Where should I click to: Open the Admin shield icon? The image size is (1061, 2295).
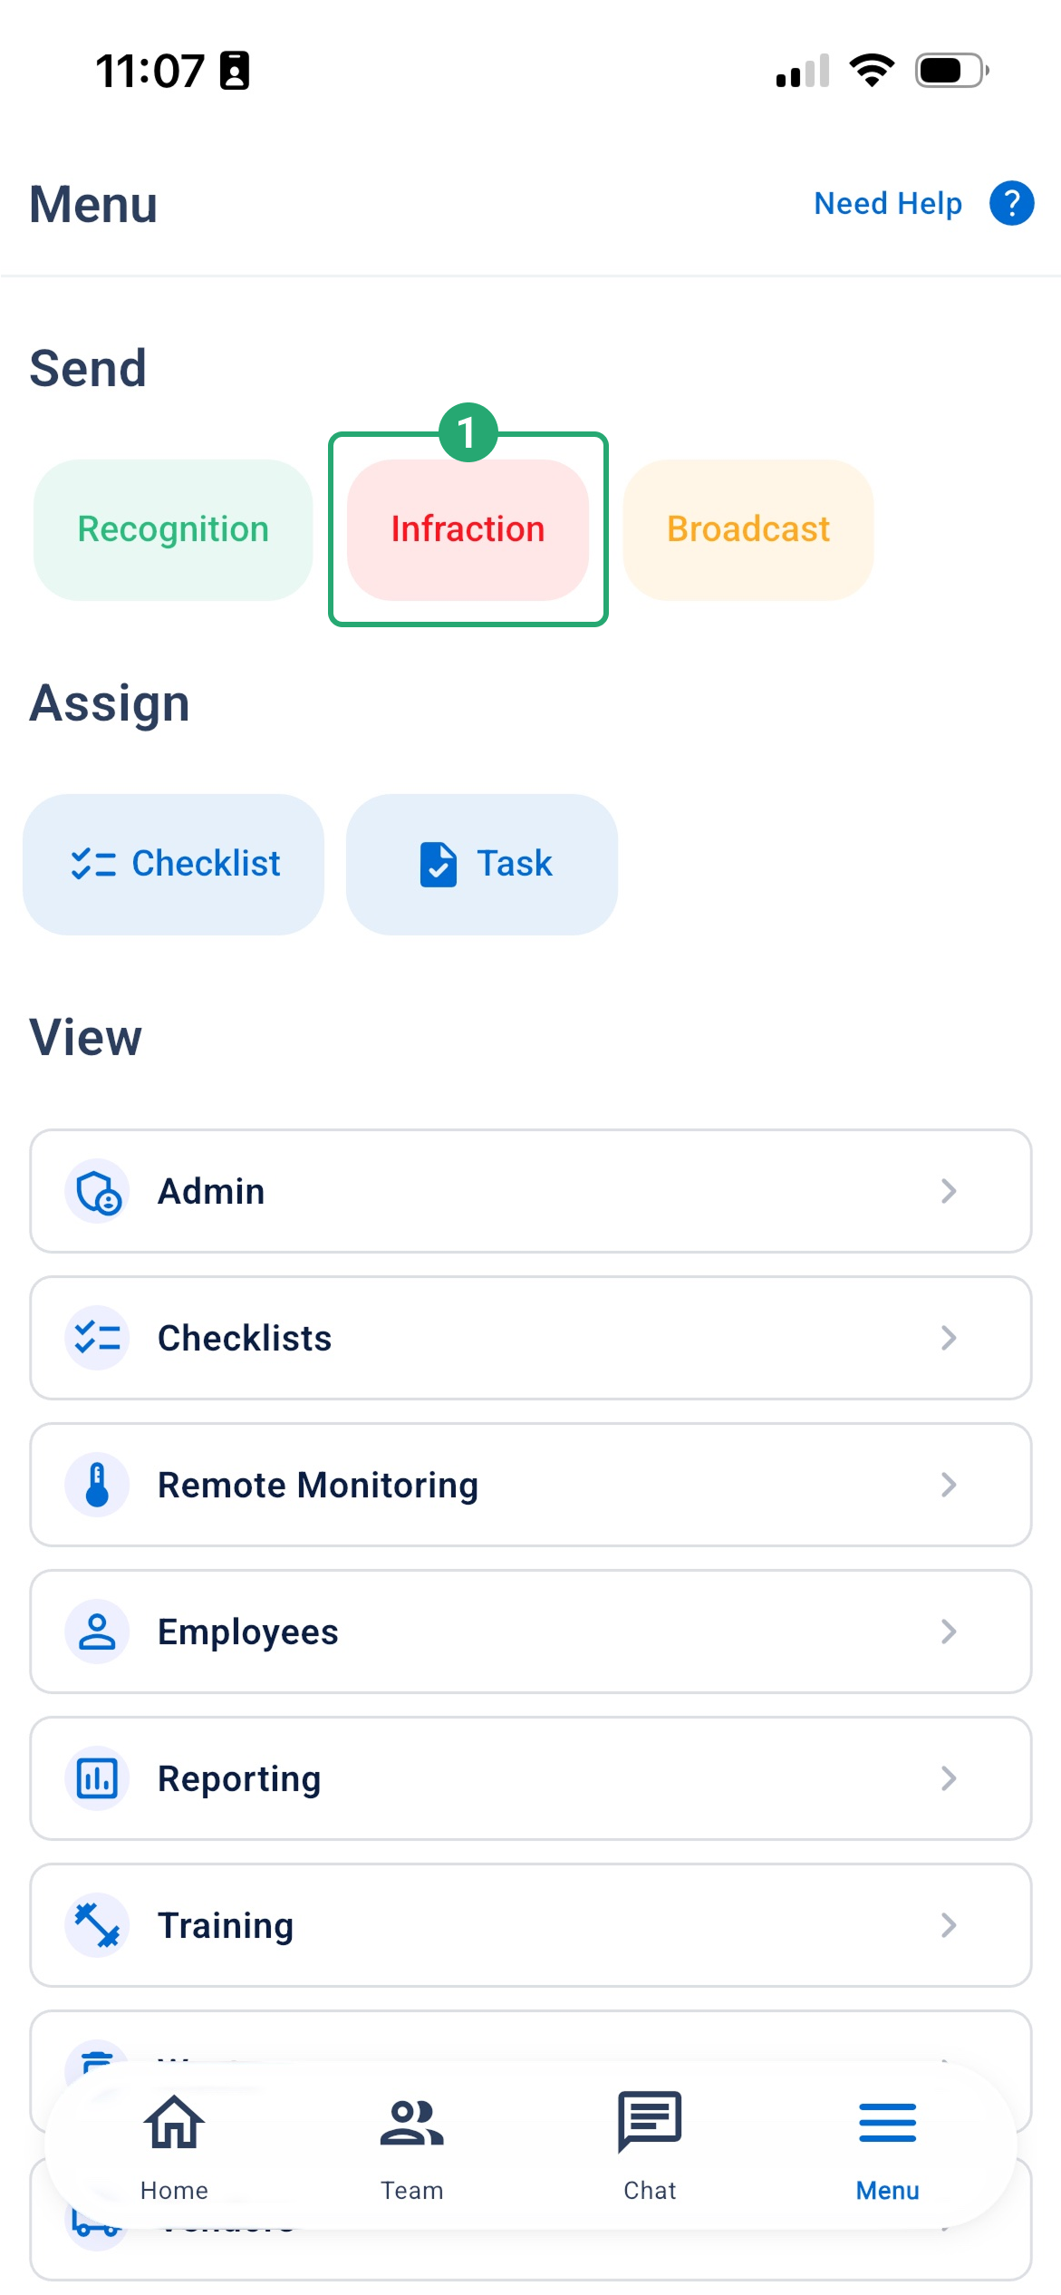[x=98, y=1191]
